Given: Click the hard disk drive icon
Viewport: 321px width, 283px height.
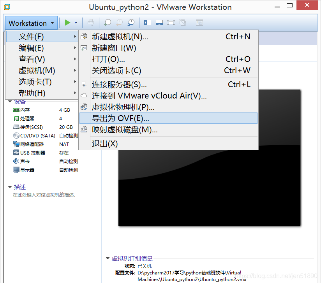Looking at the screenshot, I should click(x=16, y=127).
